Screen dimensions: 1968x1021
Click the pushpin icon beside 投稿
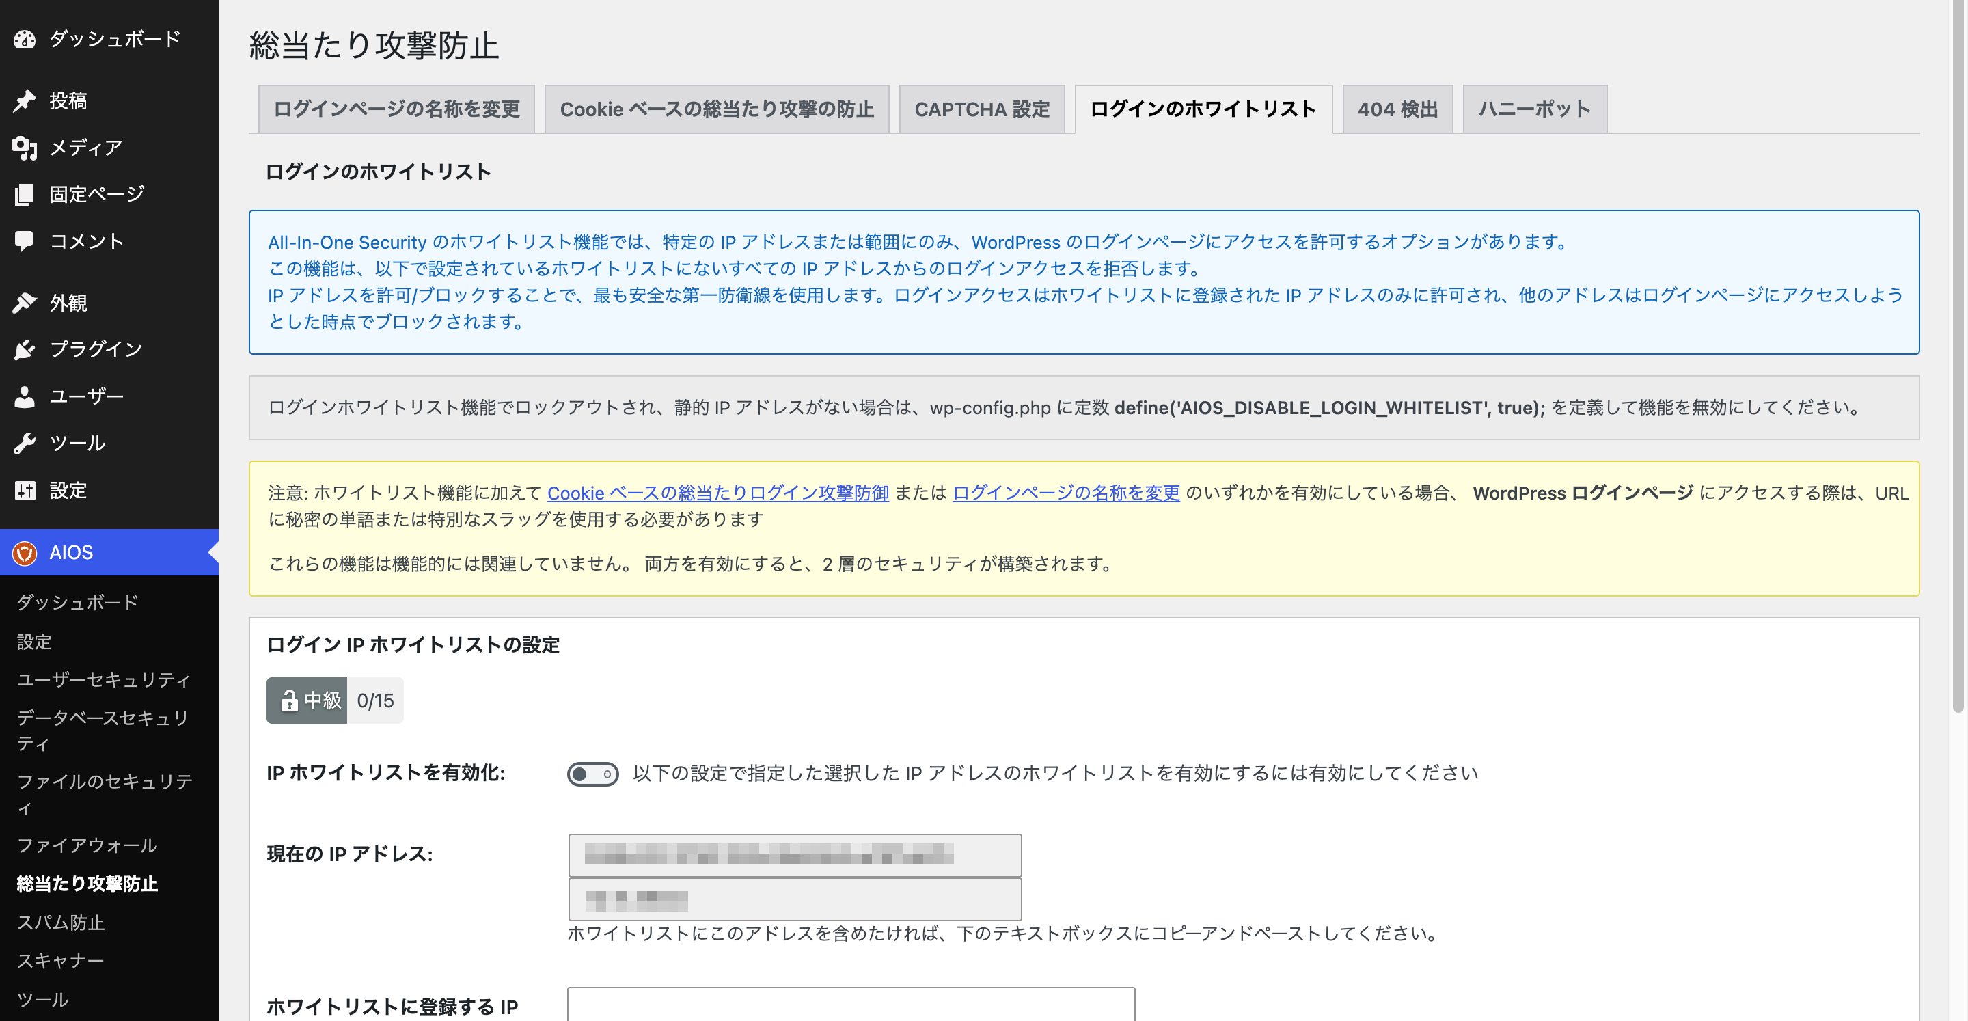click(25, 101)
